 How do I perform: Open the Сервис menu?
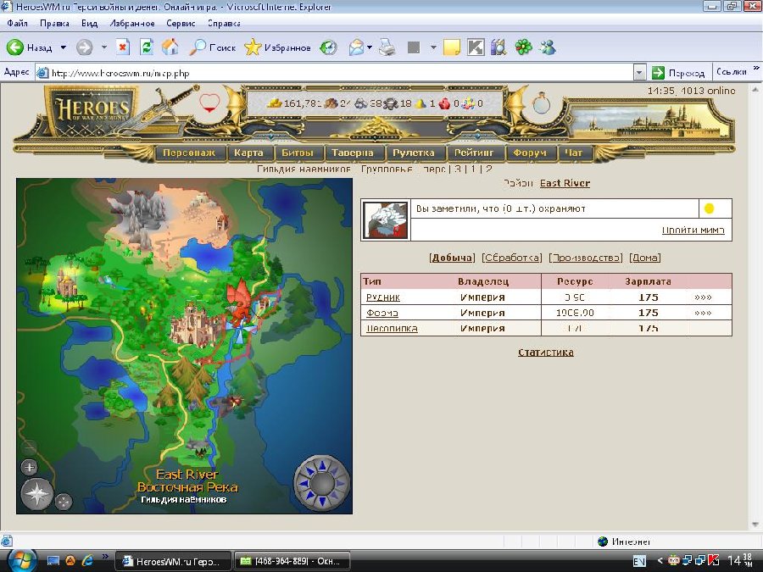(181, 23)
